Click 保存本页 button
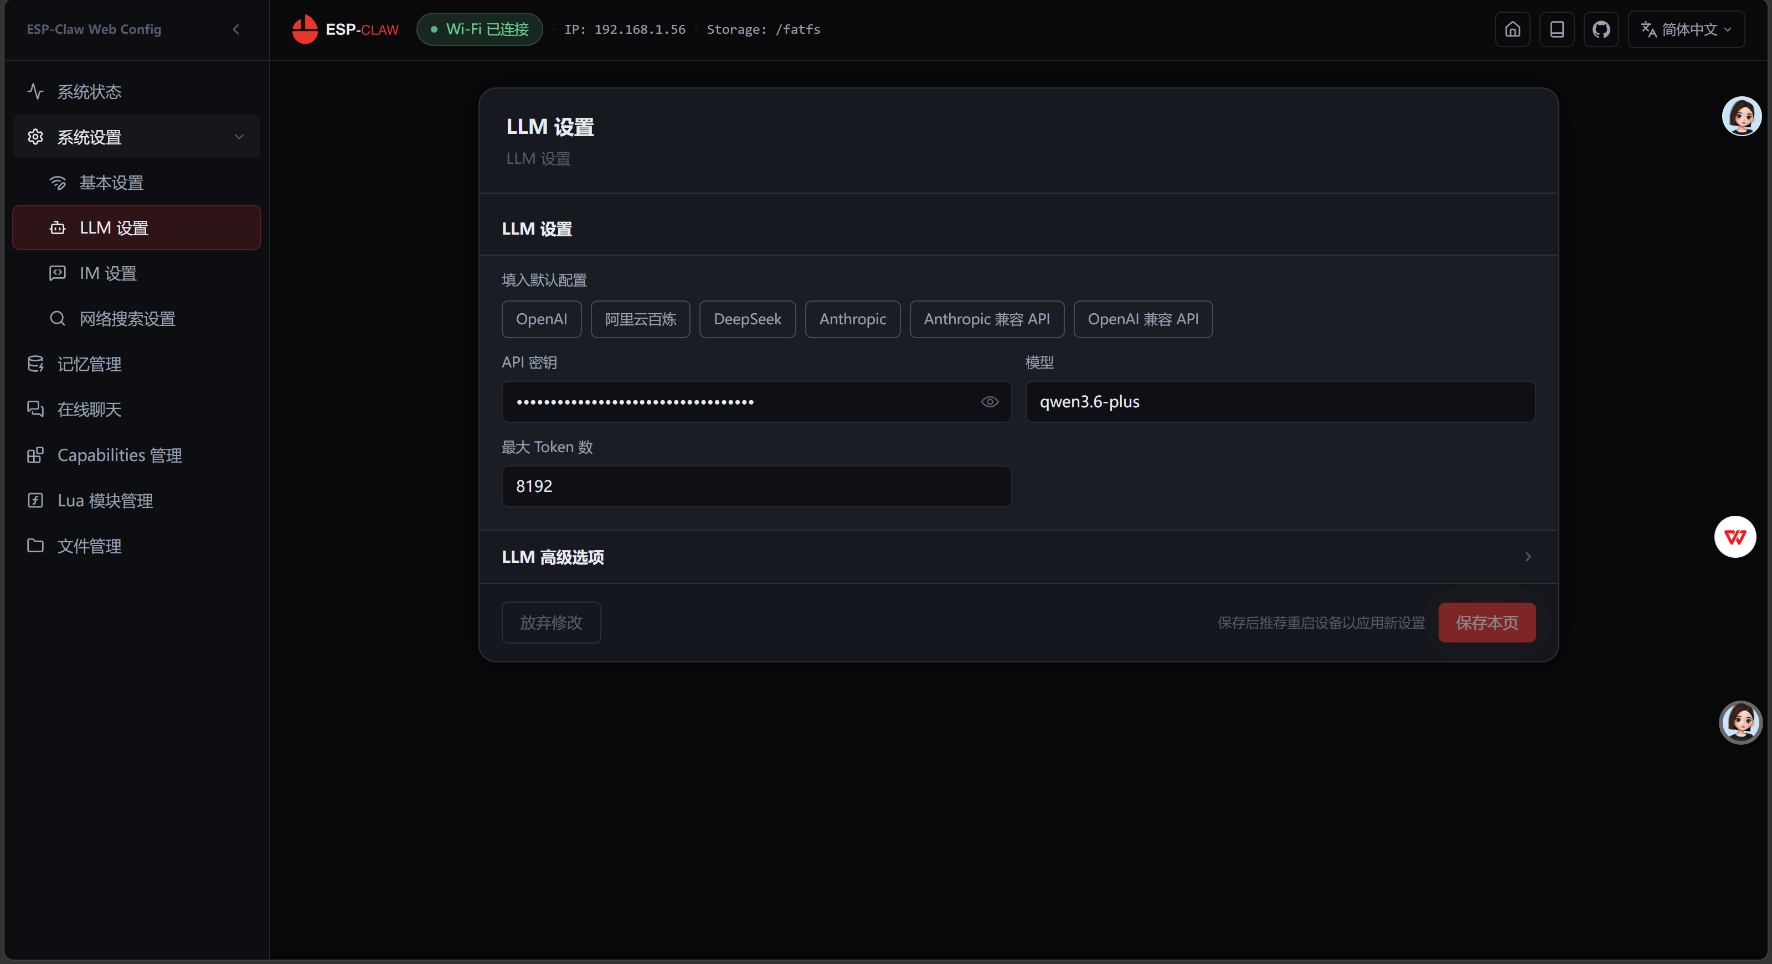This screenshot has height=964, width=1772. (1486, 623)
